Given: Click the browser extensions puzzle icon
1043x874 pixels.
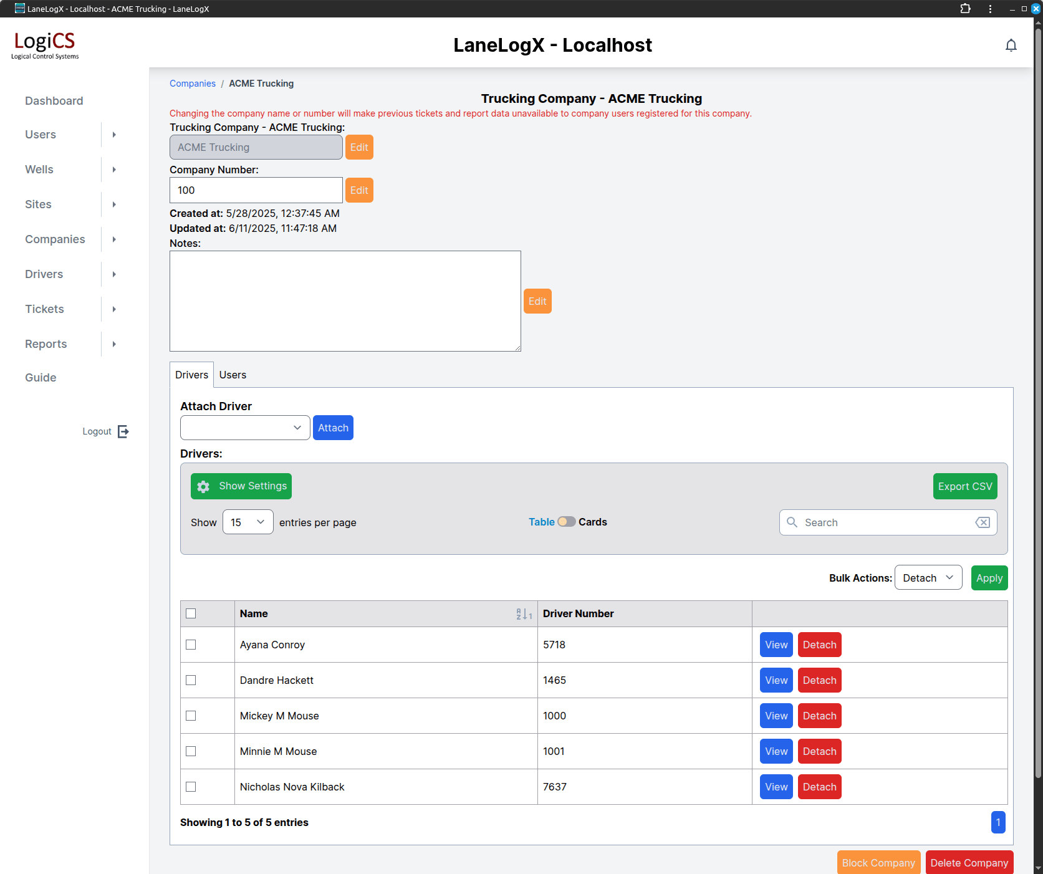Looking at the screenshot, I should [x=965, y=9].
